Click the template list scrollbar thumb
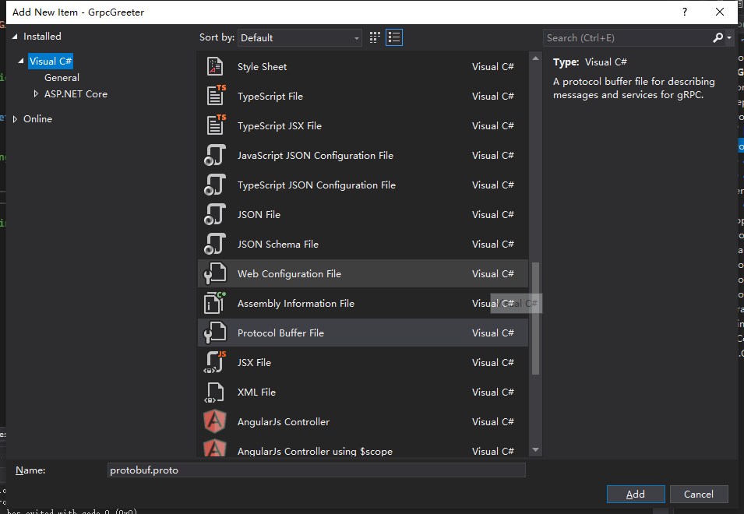 click(535, 319)
